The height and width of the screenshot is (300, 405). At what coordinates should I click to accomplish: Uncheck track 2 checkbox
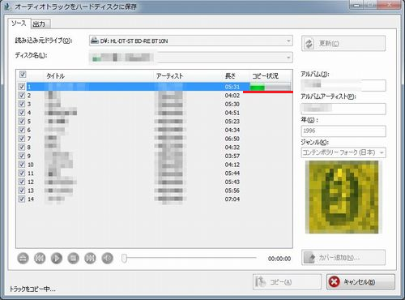click(x=22, y=96)
